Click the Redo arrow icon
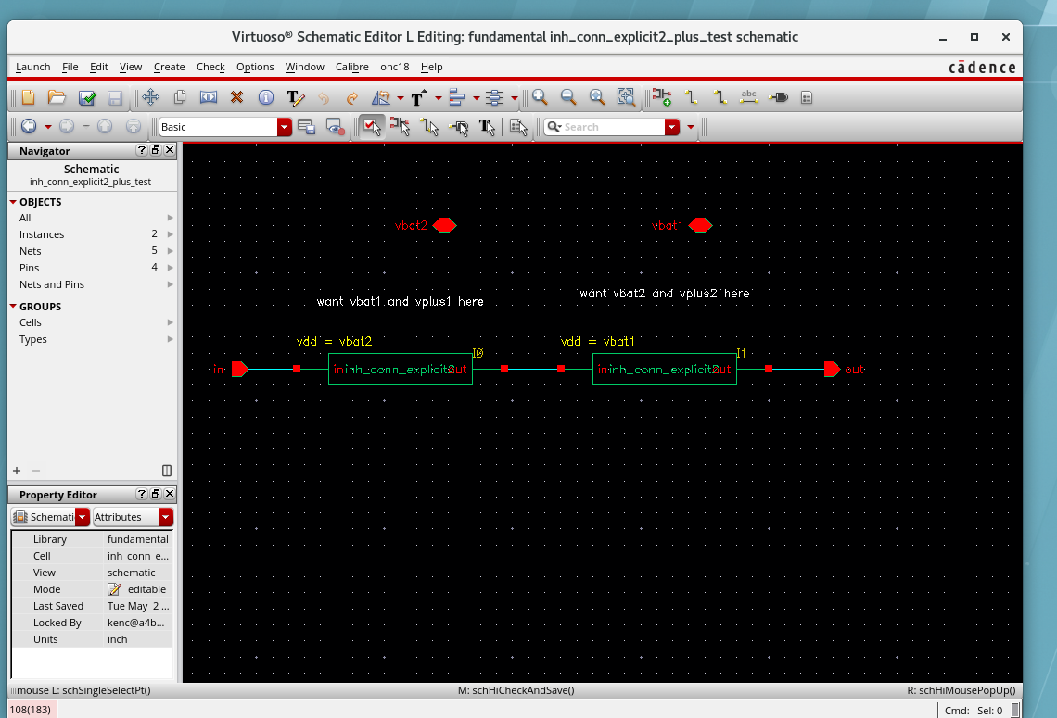 352,98
